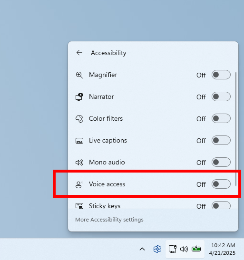Toggle Color filters on
Viewport: 244px width, 260px height.
coord(221,118)
